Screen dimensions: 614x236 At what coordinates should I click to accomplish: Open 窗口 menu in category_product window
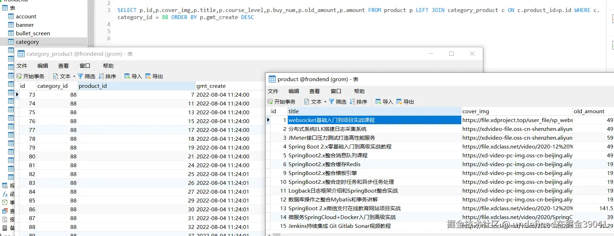click(x=85, y=66)
